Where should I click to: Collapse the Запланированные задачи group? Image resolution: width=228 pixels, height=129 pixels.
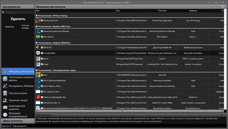click(x=37, y=70)
